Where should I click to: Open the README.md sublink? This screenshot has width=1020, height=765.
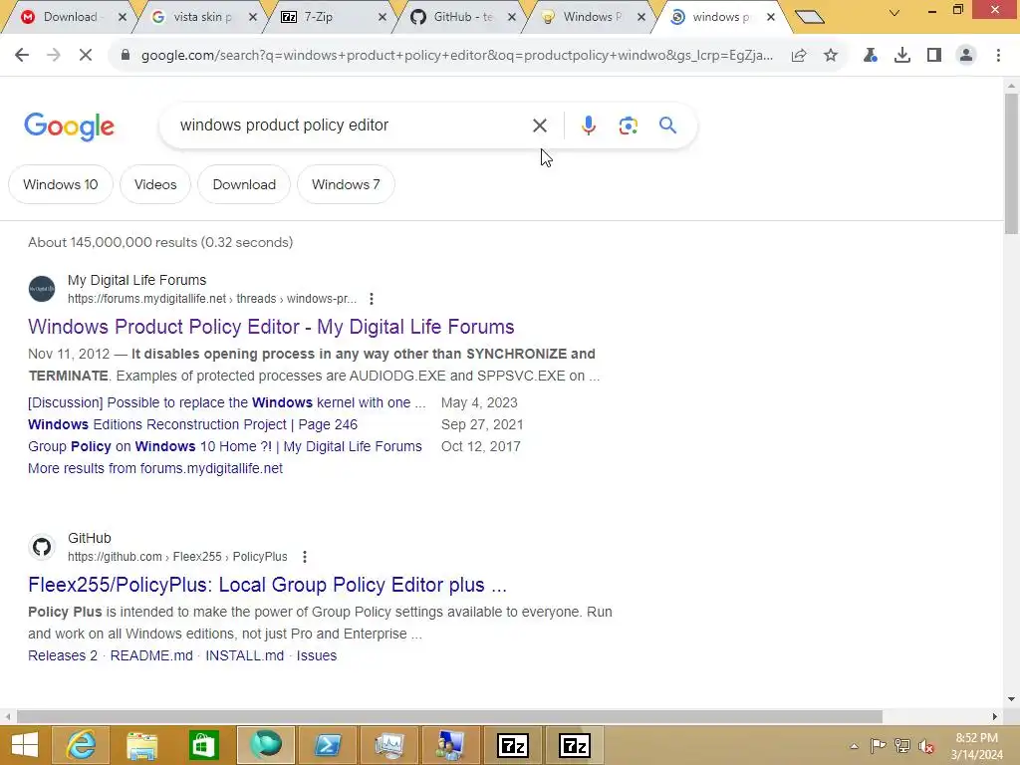click(151, 655)
